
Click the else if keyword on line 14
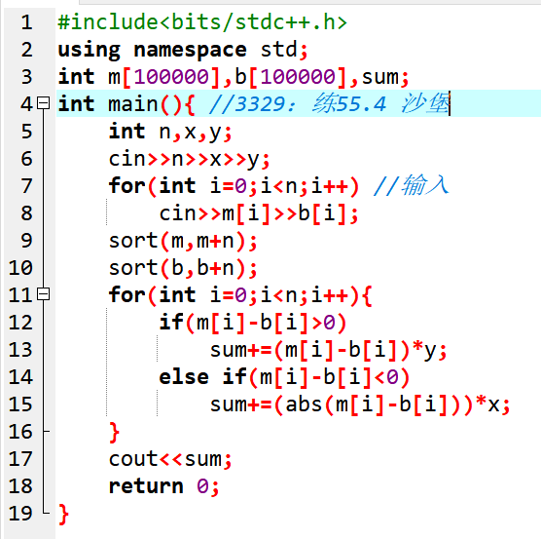tap(202, 376)
